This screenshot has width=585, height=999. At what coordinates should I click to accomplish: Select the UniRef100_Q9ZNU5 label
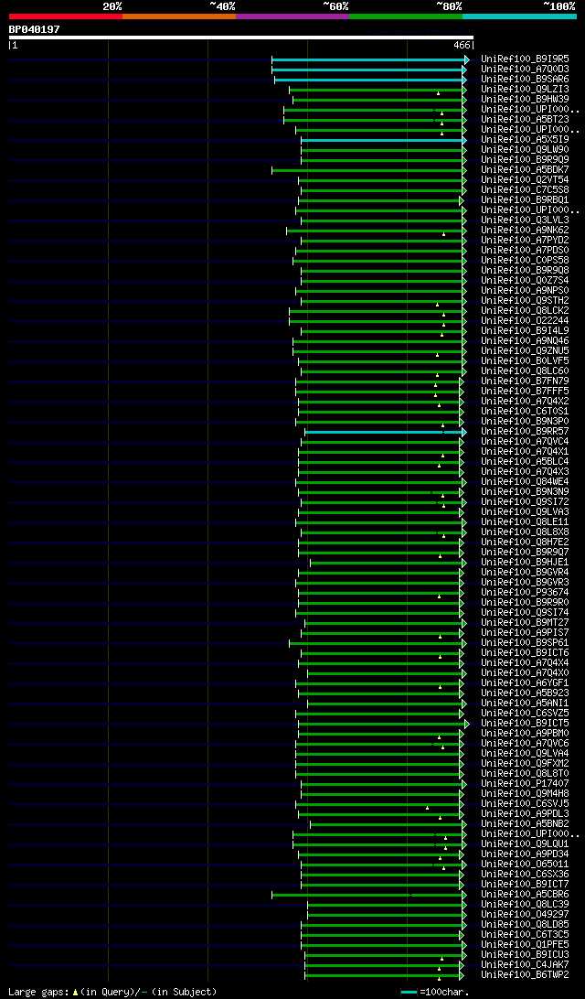(x=526, y=350)
